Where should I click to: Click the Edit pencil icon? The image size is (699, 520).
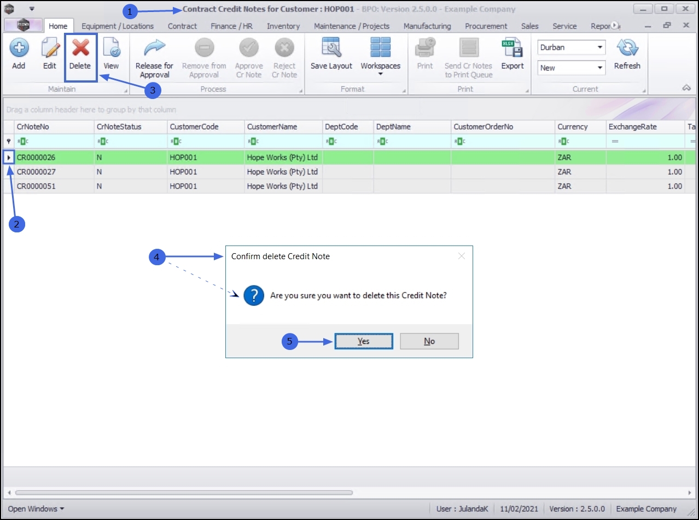pyautogui.click(x=50, y=48)
